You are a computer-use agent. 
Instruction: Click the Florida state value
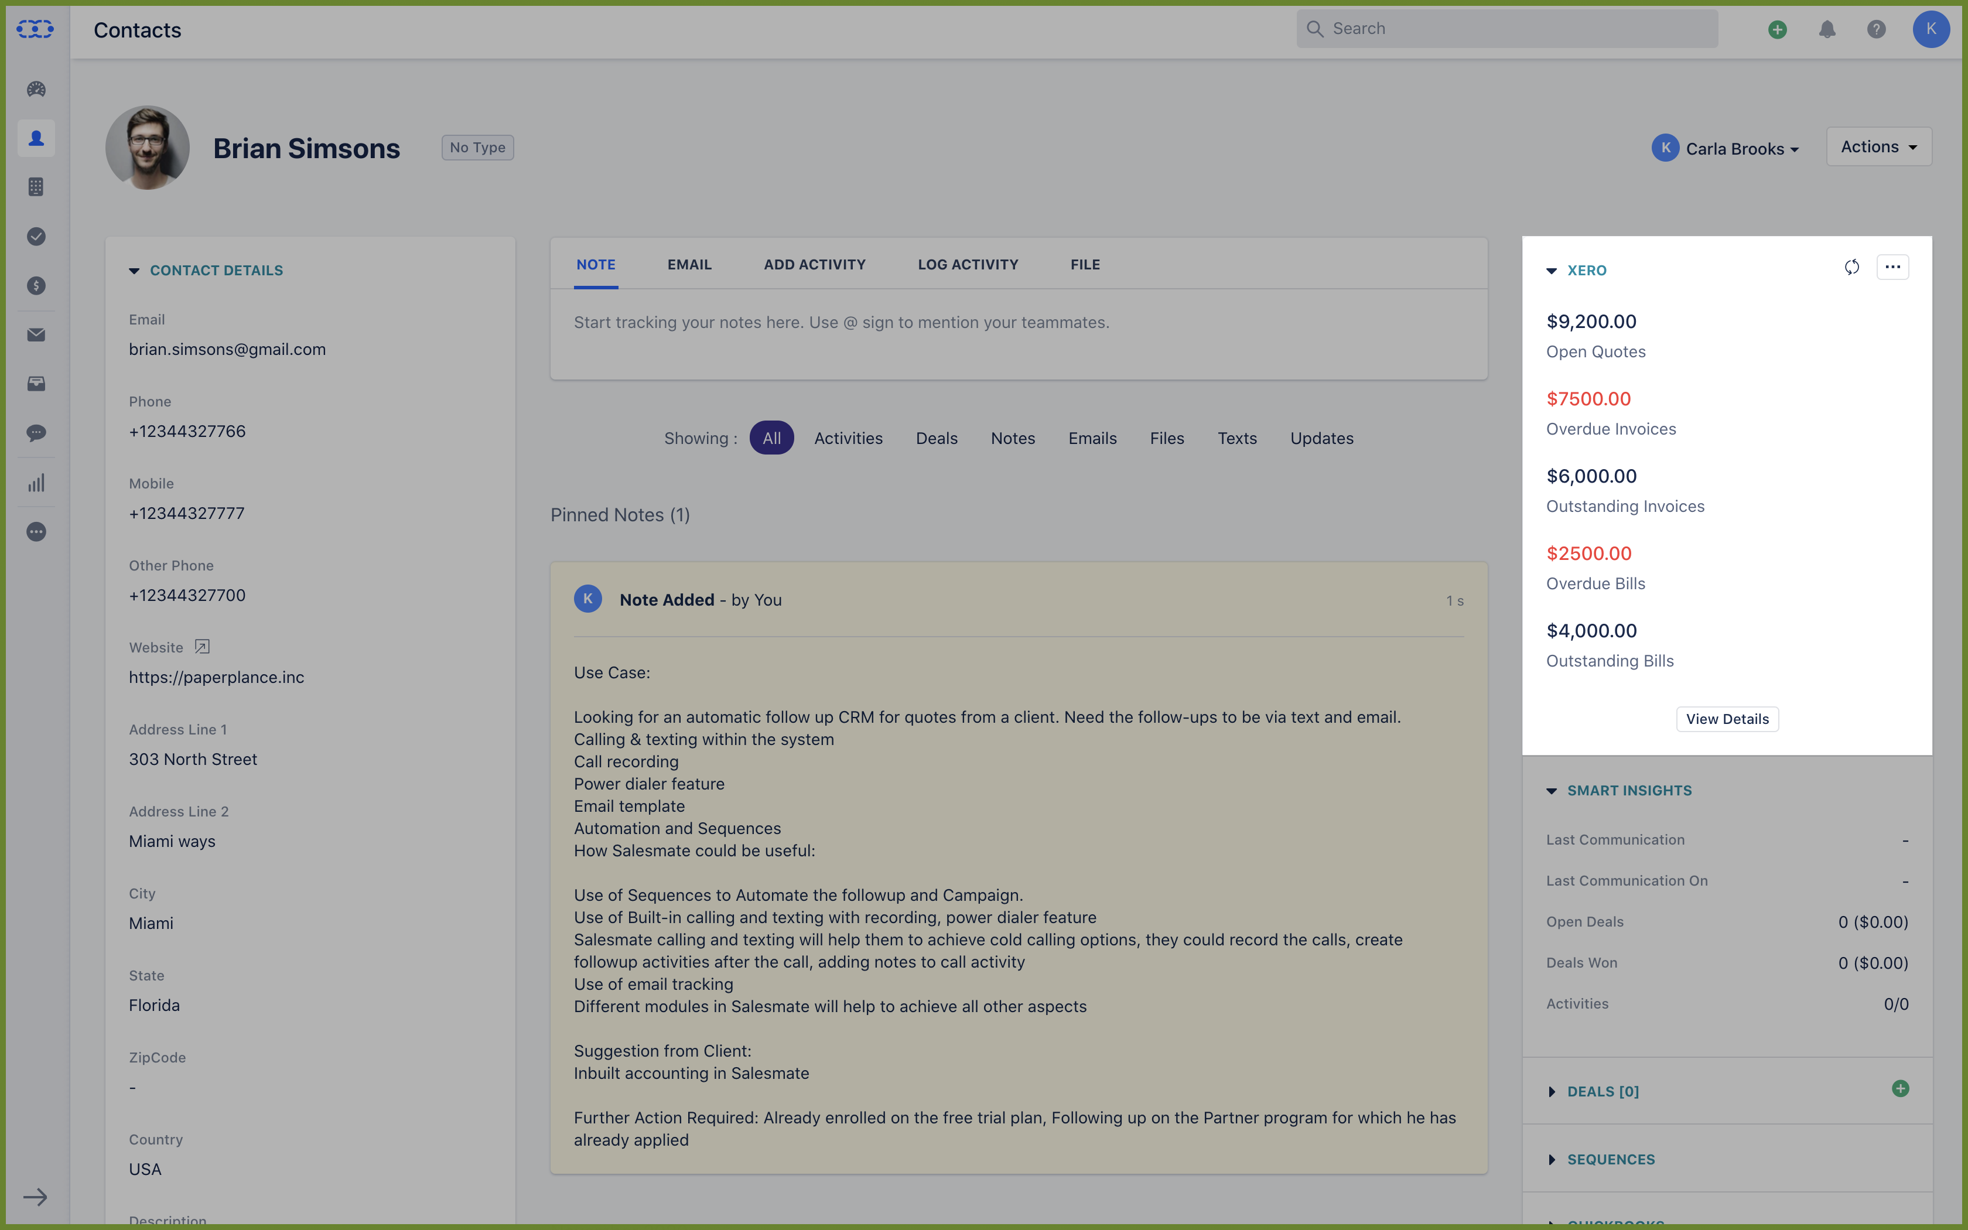click(155, 1006)
